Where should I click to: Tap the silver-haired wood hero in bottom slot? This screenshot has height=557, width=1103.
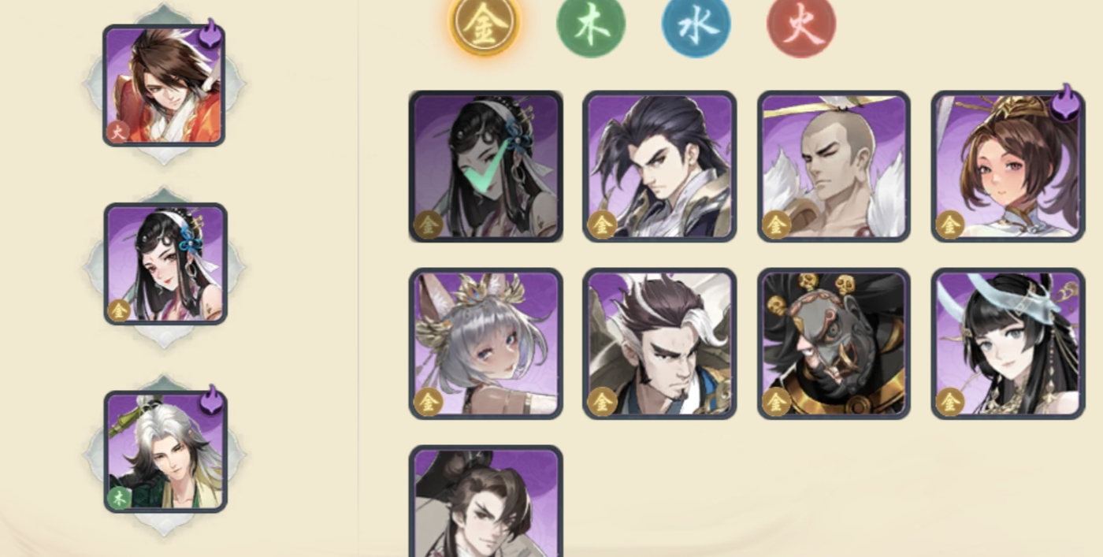click(165, 452)
